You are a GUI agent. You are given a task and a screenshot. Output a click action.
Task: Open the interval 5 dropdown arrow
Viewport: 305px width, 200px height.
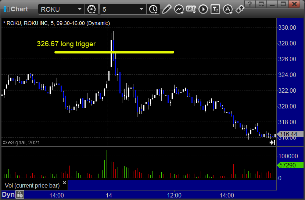point(141,9)
